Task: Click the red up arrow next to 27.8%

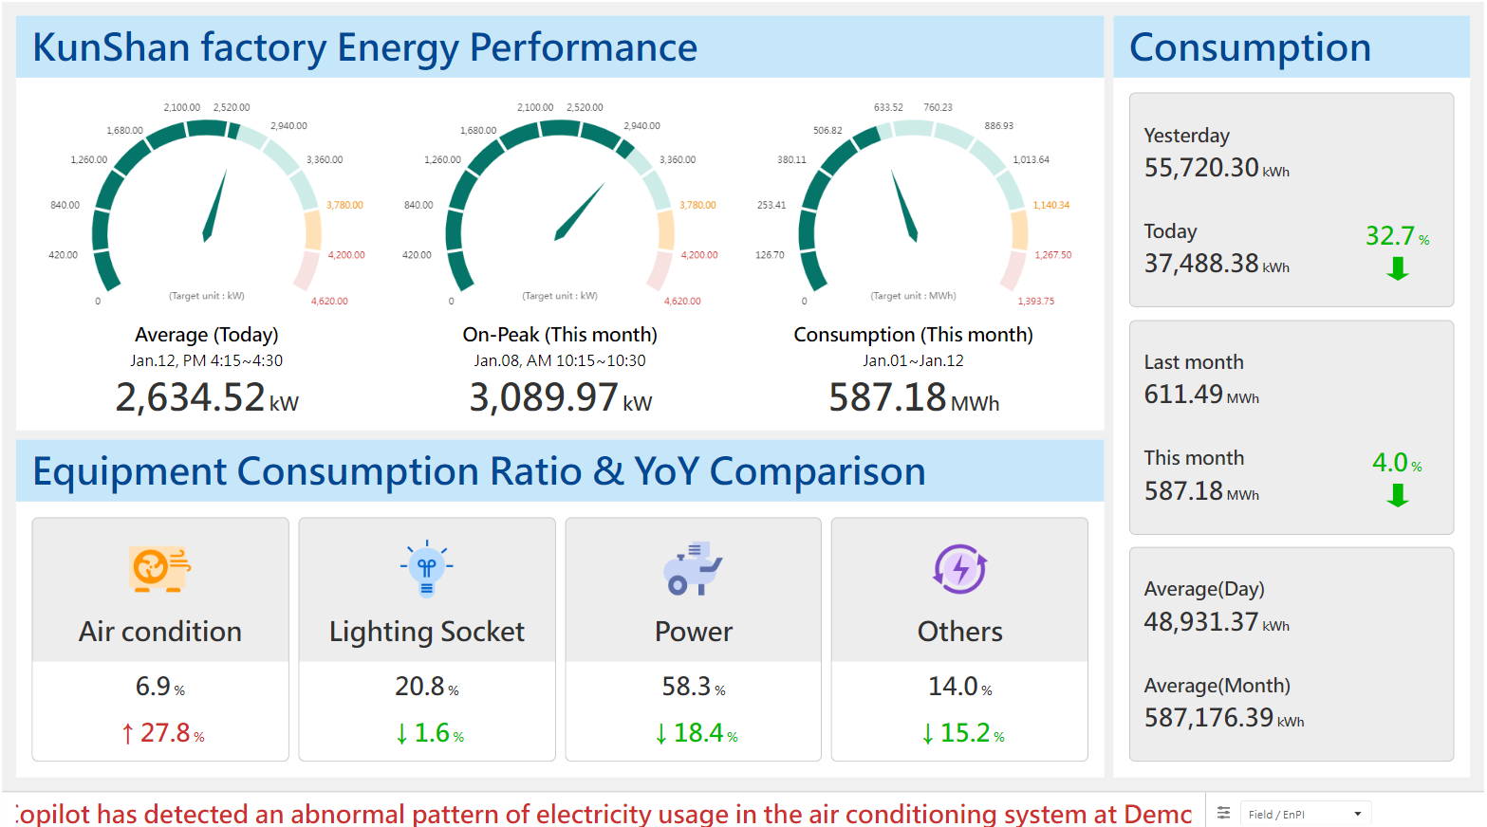Action: point(125,732)
